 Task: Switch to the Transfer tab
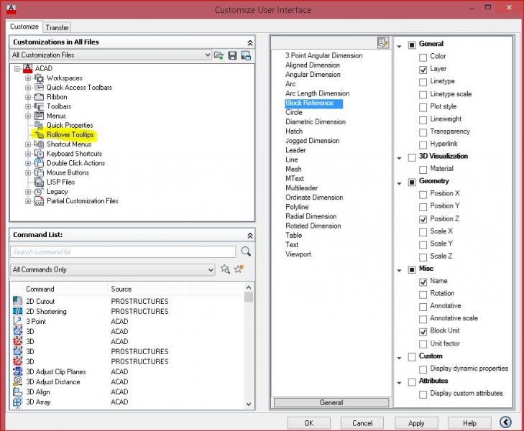pos(58,28)
